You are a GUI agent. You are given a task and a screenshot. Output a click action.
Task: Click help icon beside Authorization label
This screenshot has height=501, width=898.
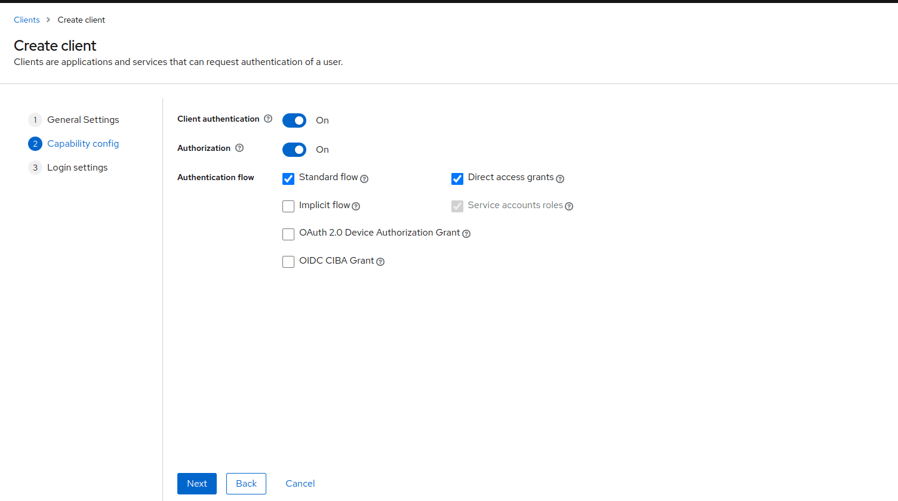tap(239, 148)
